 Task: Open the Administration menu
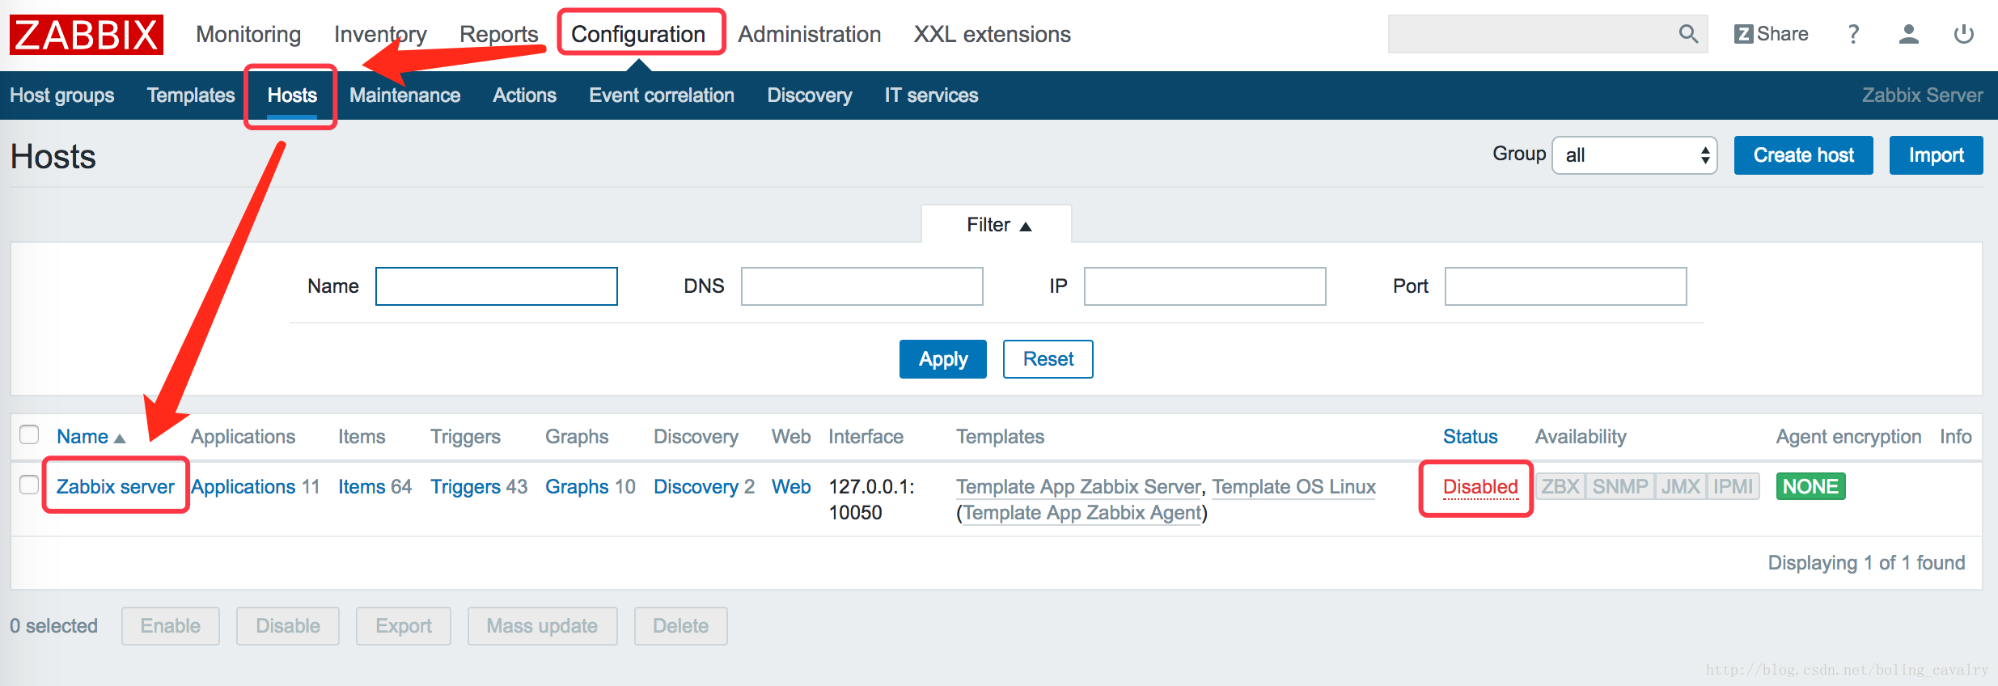pos(809,34)
